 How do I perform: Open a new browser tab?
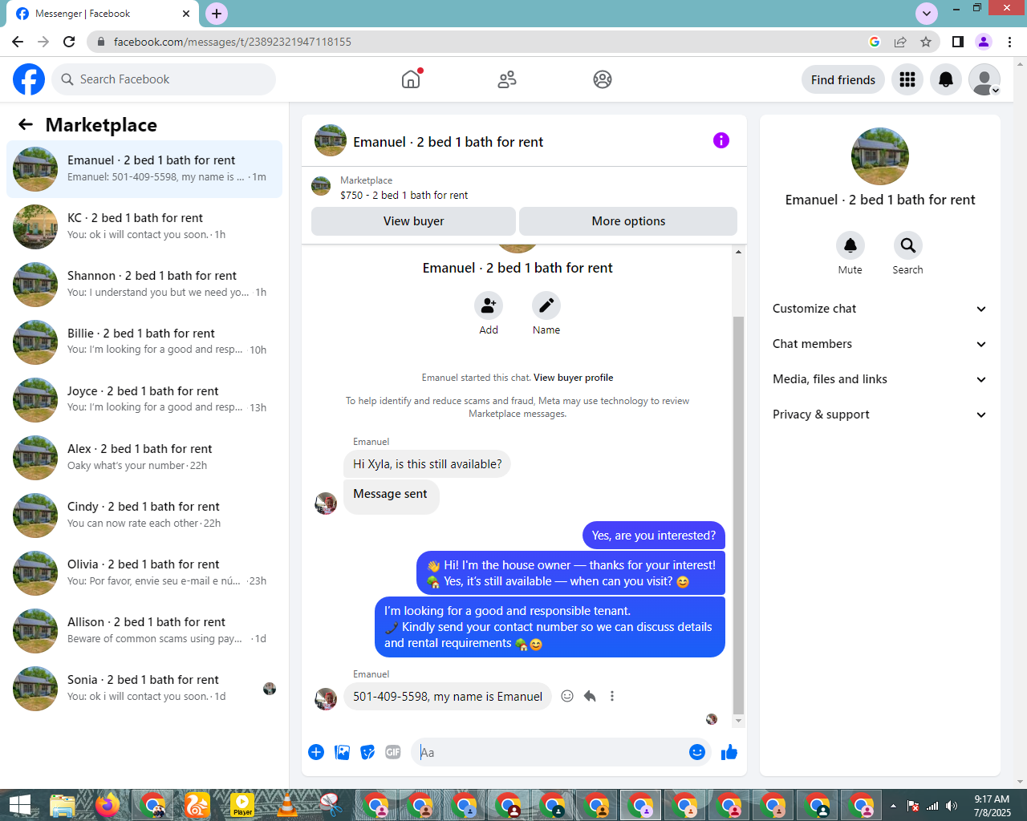click(x=217, y=14)
